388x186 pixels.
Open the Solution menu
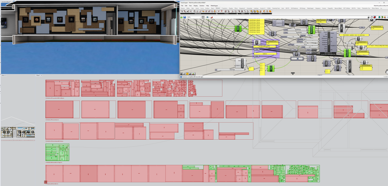click(202, 6)
